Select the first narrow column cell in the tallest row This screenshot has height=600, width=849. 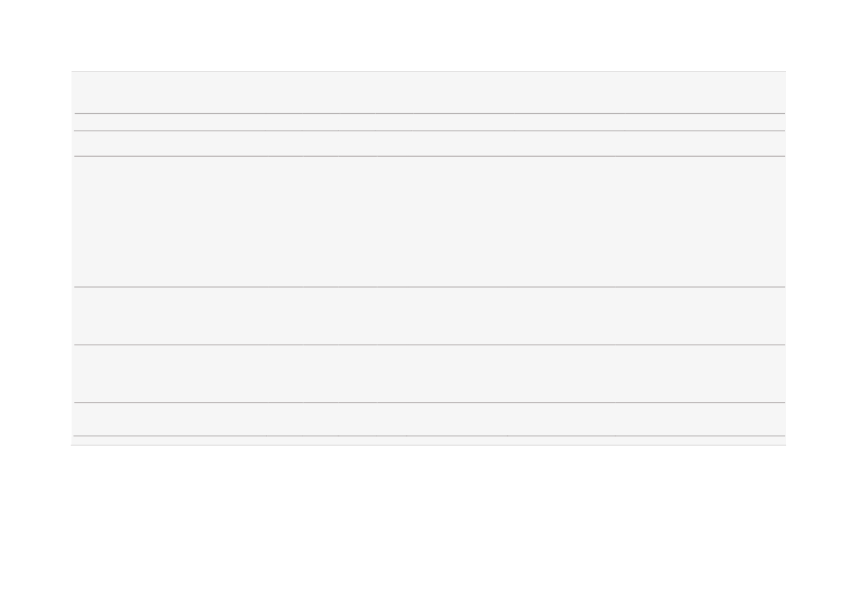point(285,221)
